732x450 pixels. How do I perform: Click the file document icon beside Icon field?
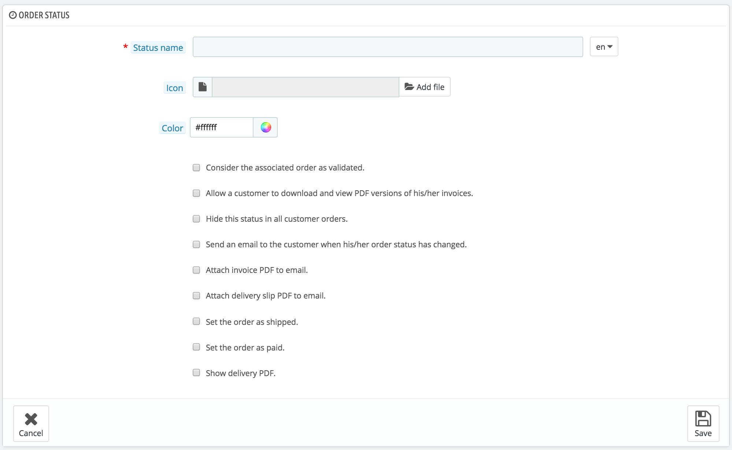[203, 87]
